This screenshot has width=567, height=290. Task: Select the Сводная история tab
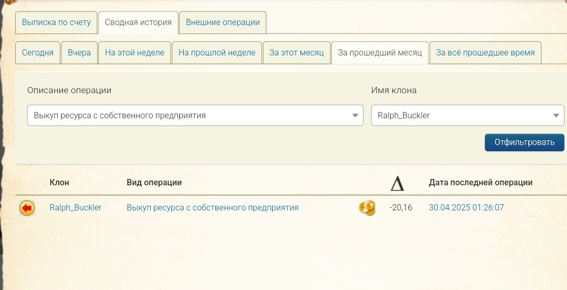(x=138, y=23)
